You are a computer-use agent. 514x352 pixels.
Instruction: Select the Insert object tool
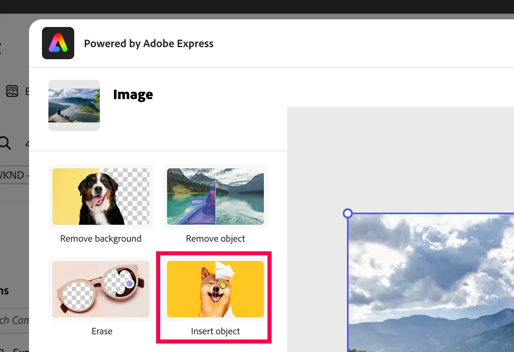215,289
